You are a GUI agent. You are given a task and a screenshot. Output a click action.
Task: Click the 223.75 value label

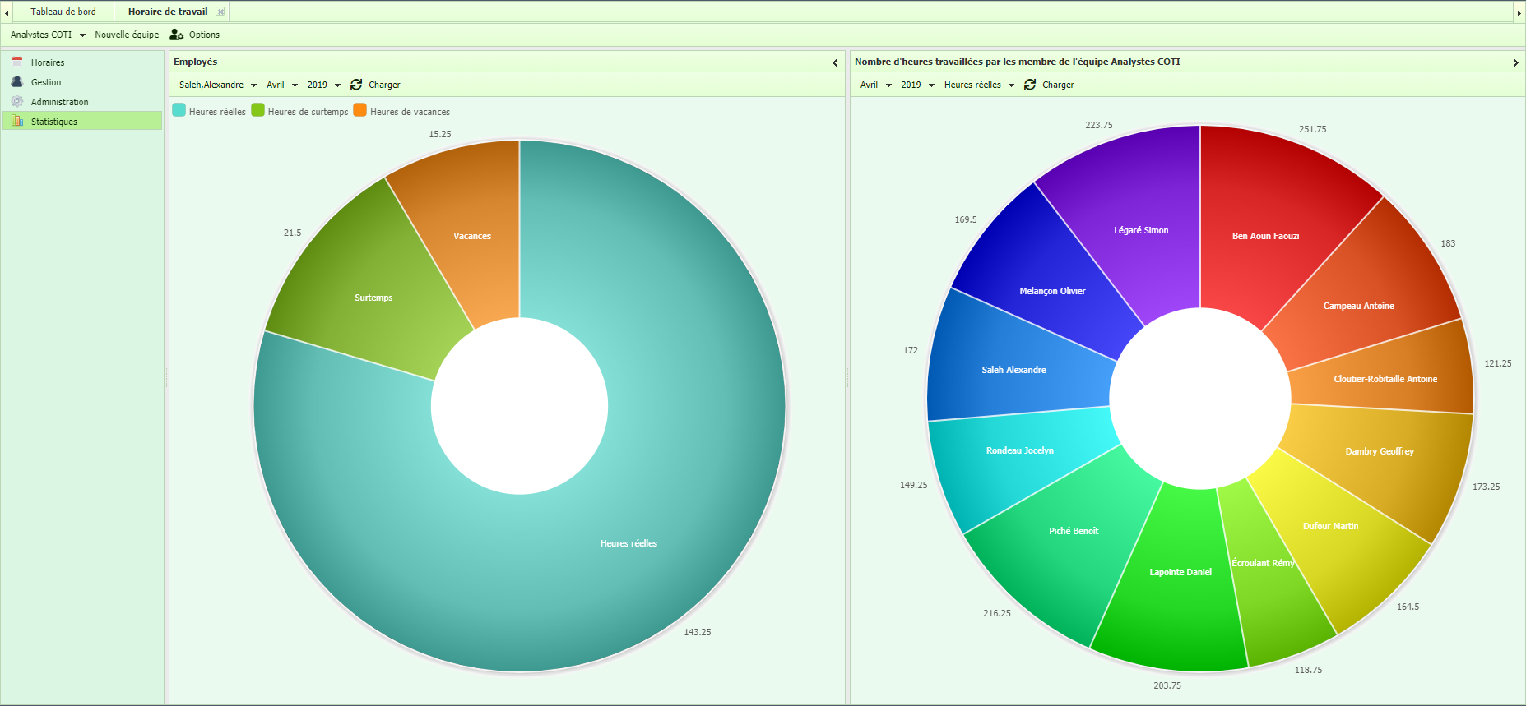click(x=1099, y=125)
